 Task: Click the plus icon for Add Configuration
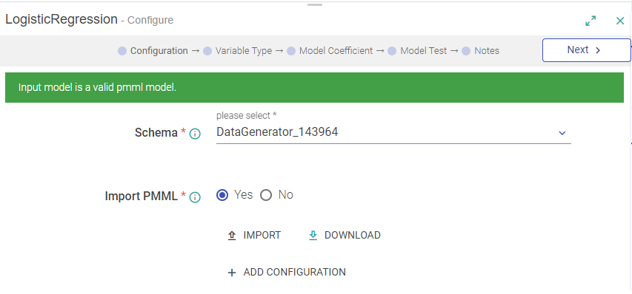tap(232, 273)
